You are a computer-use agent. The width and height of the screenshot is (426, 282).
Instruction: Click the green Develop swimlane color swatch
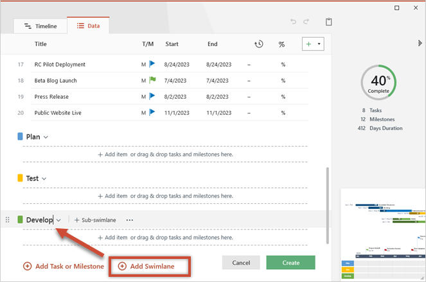pyautogui.click(x=20, y=220)
